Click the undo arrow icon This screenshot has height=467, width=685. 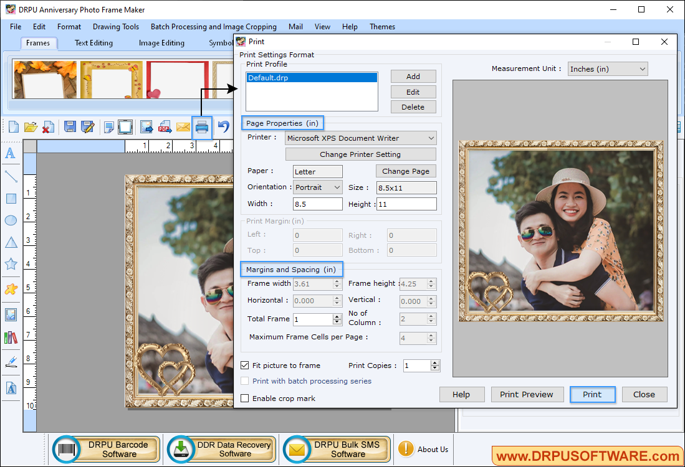223,128
